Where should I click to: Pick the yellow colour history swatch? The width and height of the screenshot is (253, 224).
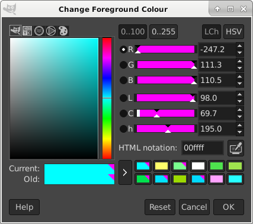(x=161, y=166)
